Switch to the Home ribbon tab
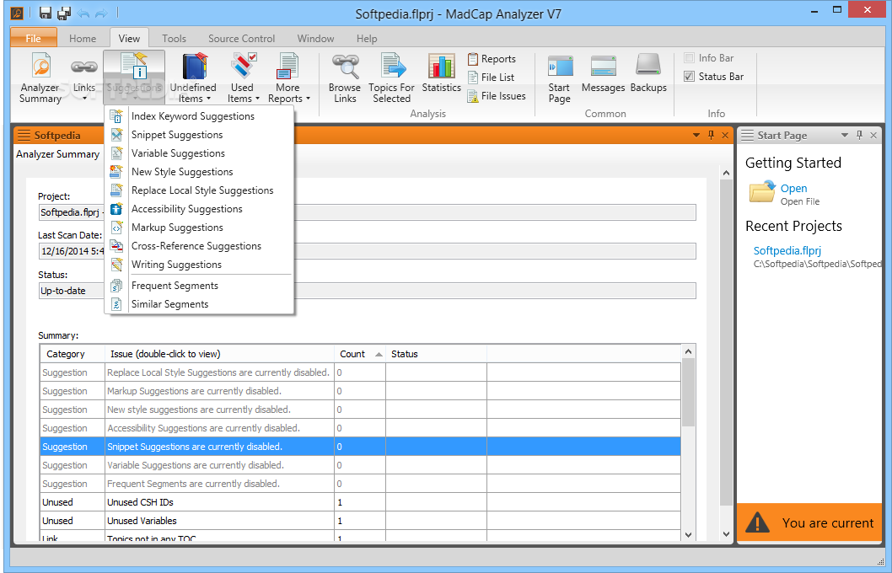The image size is (892, 573). tap(83, 38)
